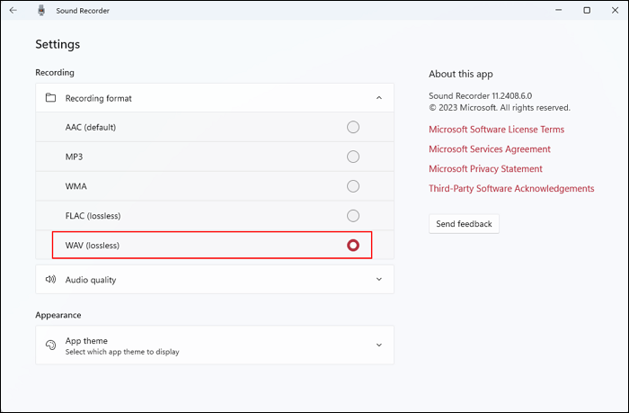Expand the App theme chevron
This screenshot has width=629, height=413.
(379, 346)
